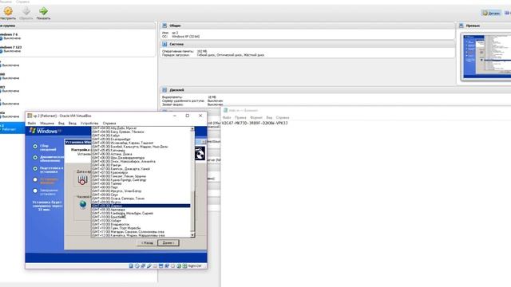Viewport: 511px width, 287px height.
Task: Click the Right Ctrl host key indicator
Action: pos(195,265)
